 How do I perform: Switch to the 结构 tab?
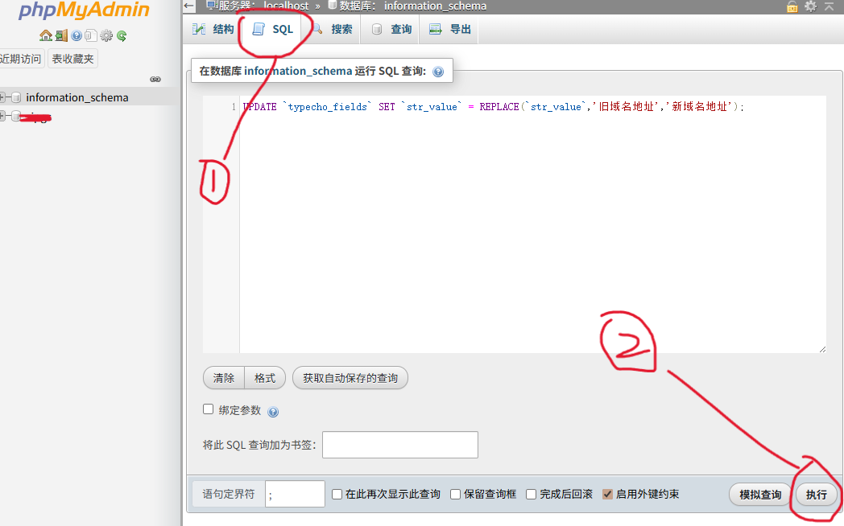[x=213, y=30]
